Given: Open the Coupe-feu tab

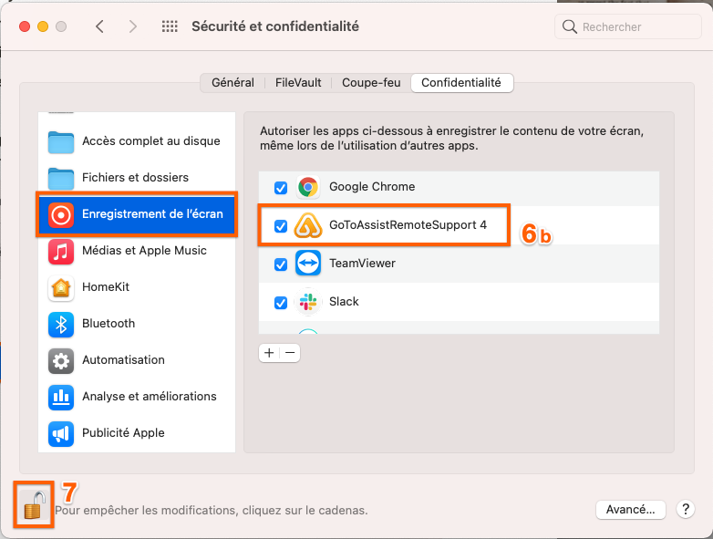Looking at the screenshot, I should [x=371, y=83].
